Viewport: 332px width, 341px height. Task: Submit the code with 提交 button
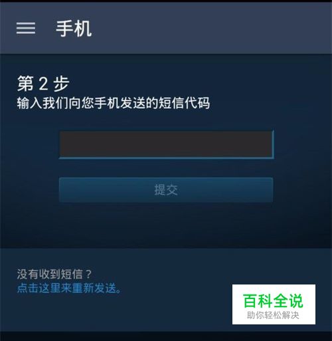166,189
